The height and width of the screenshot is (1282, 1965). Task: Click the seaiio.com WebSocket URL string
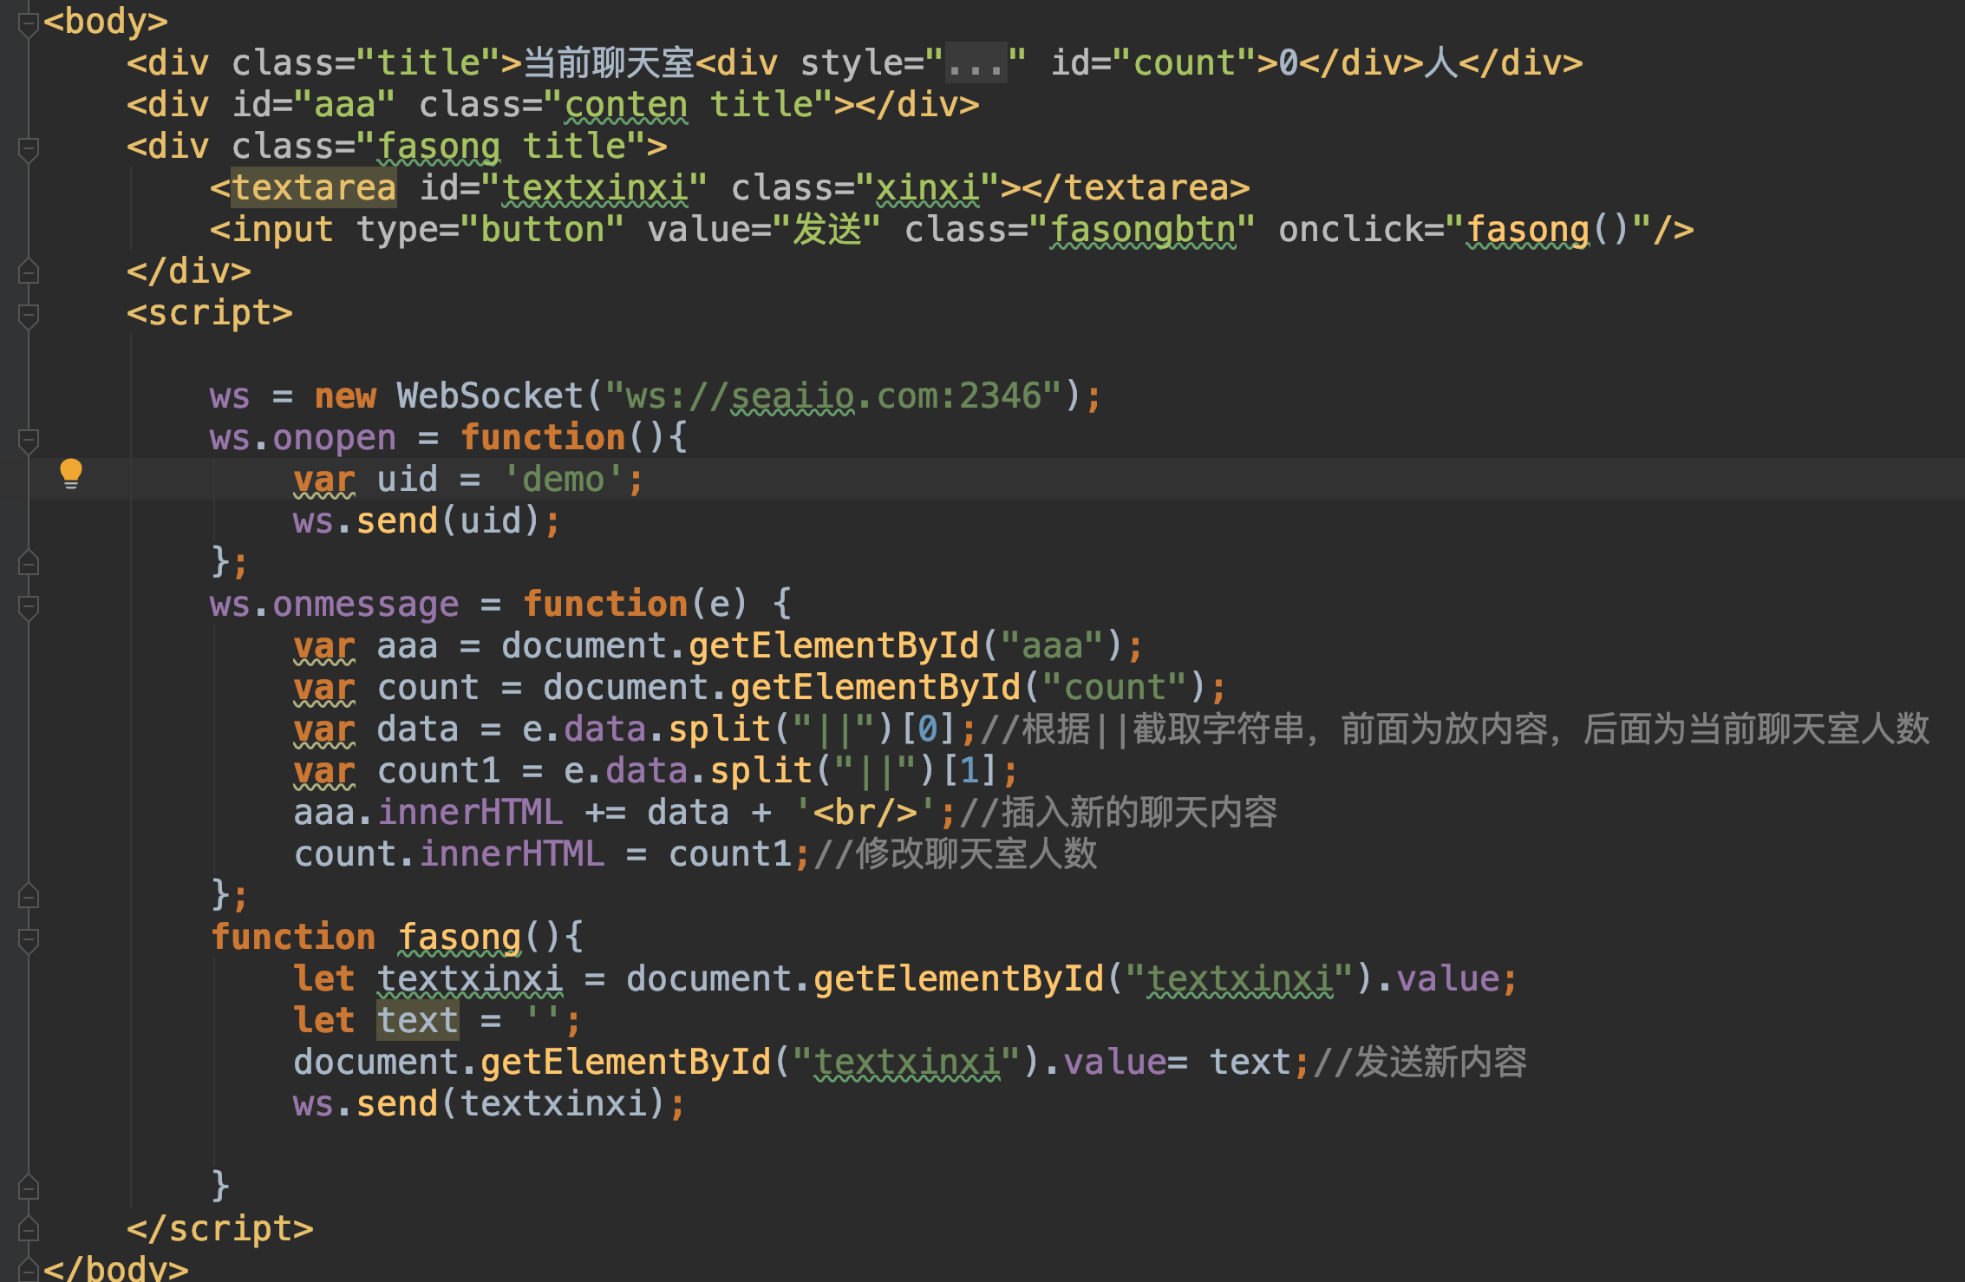point(832,396)
